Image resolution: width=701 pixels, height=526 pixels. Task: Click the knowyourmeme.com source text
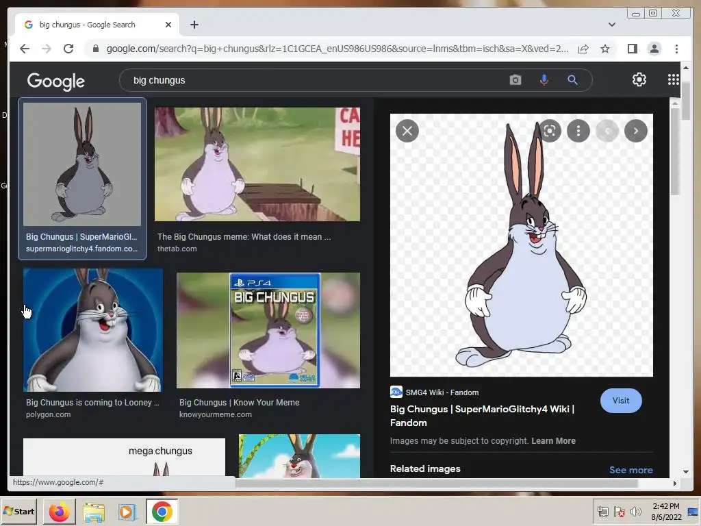pyautogui.click(x=216, y=414)
